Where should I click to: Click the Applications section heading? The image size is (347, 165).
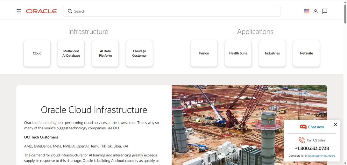pos(255,32)
